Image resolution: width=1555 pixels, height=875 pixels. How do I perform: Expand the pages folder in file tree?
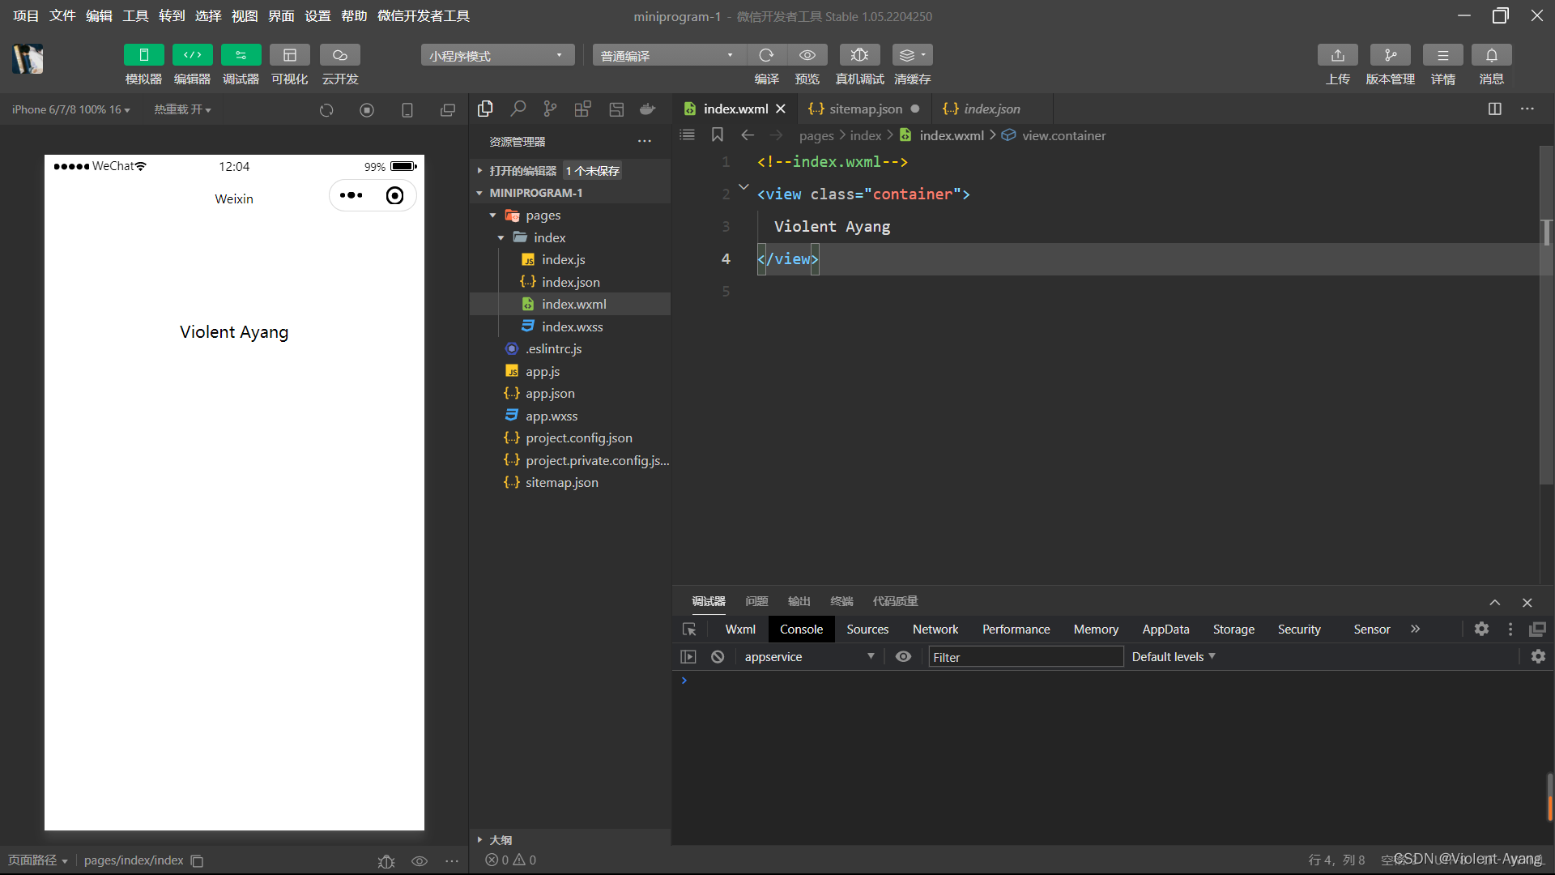click(493, 215)
